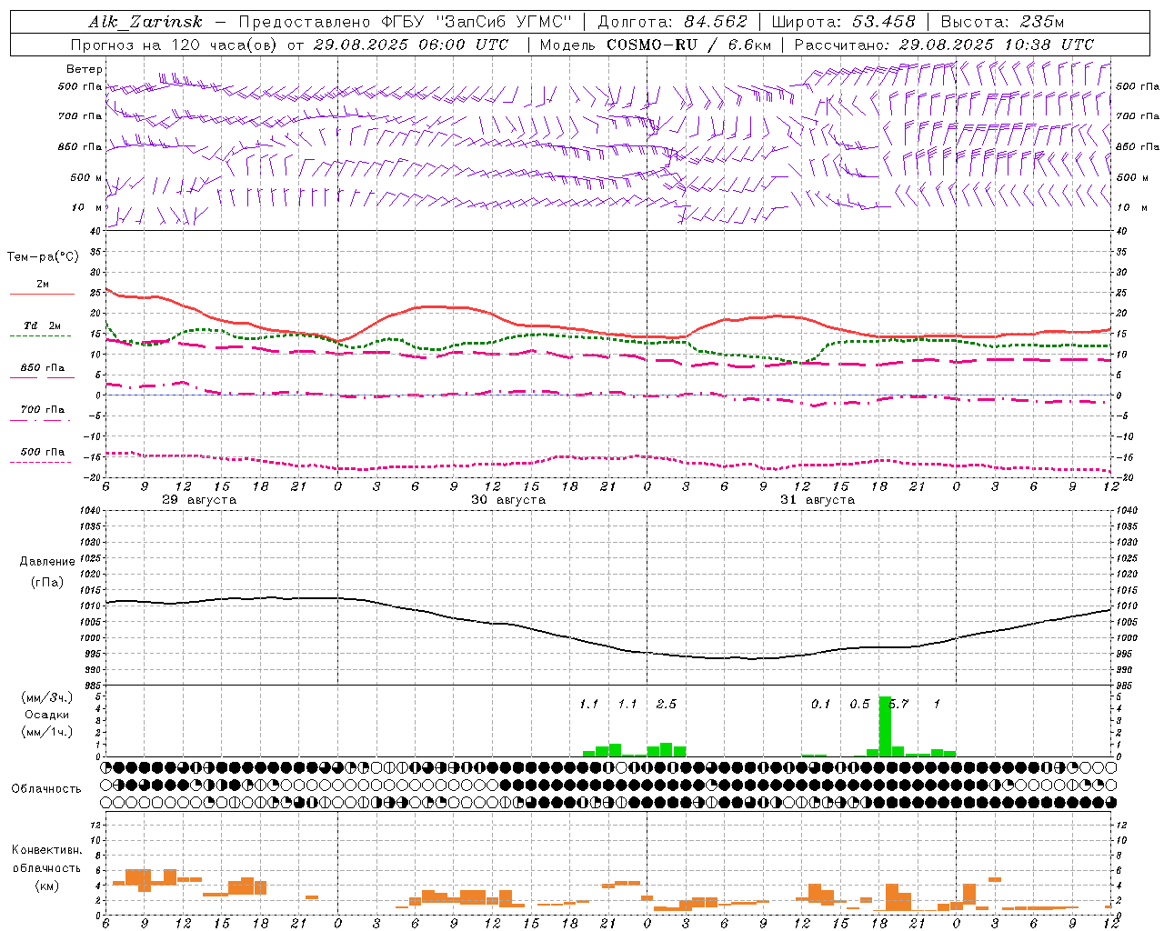The width and height of the screenshot is (1164, 931).
Task: Click the left '500 м' wind level label
Action: pyautogui.click(x=86, y=177)
